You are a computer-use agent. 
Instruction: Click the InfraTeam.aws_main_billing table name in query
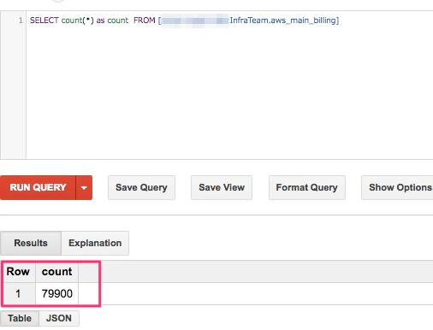click(x=283, y=21)
